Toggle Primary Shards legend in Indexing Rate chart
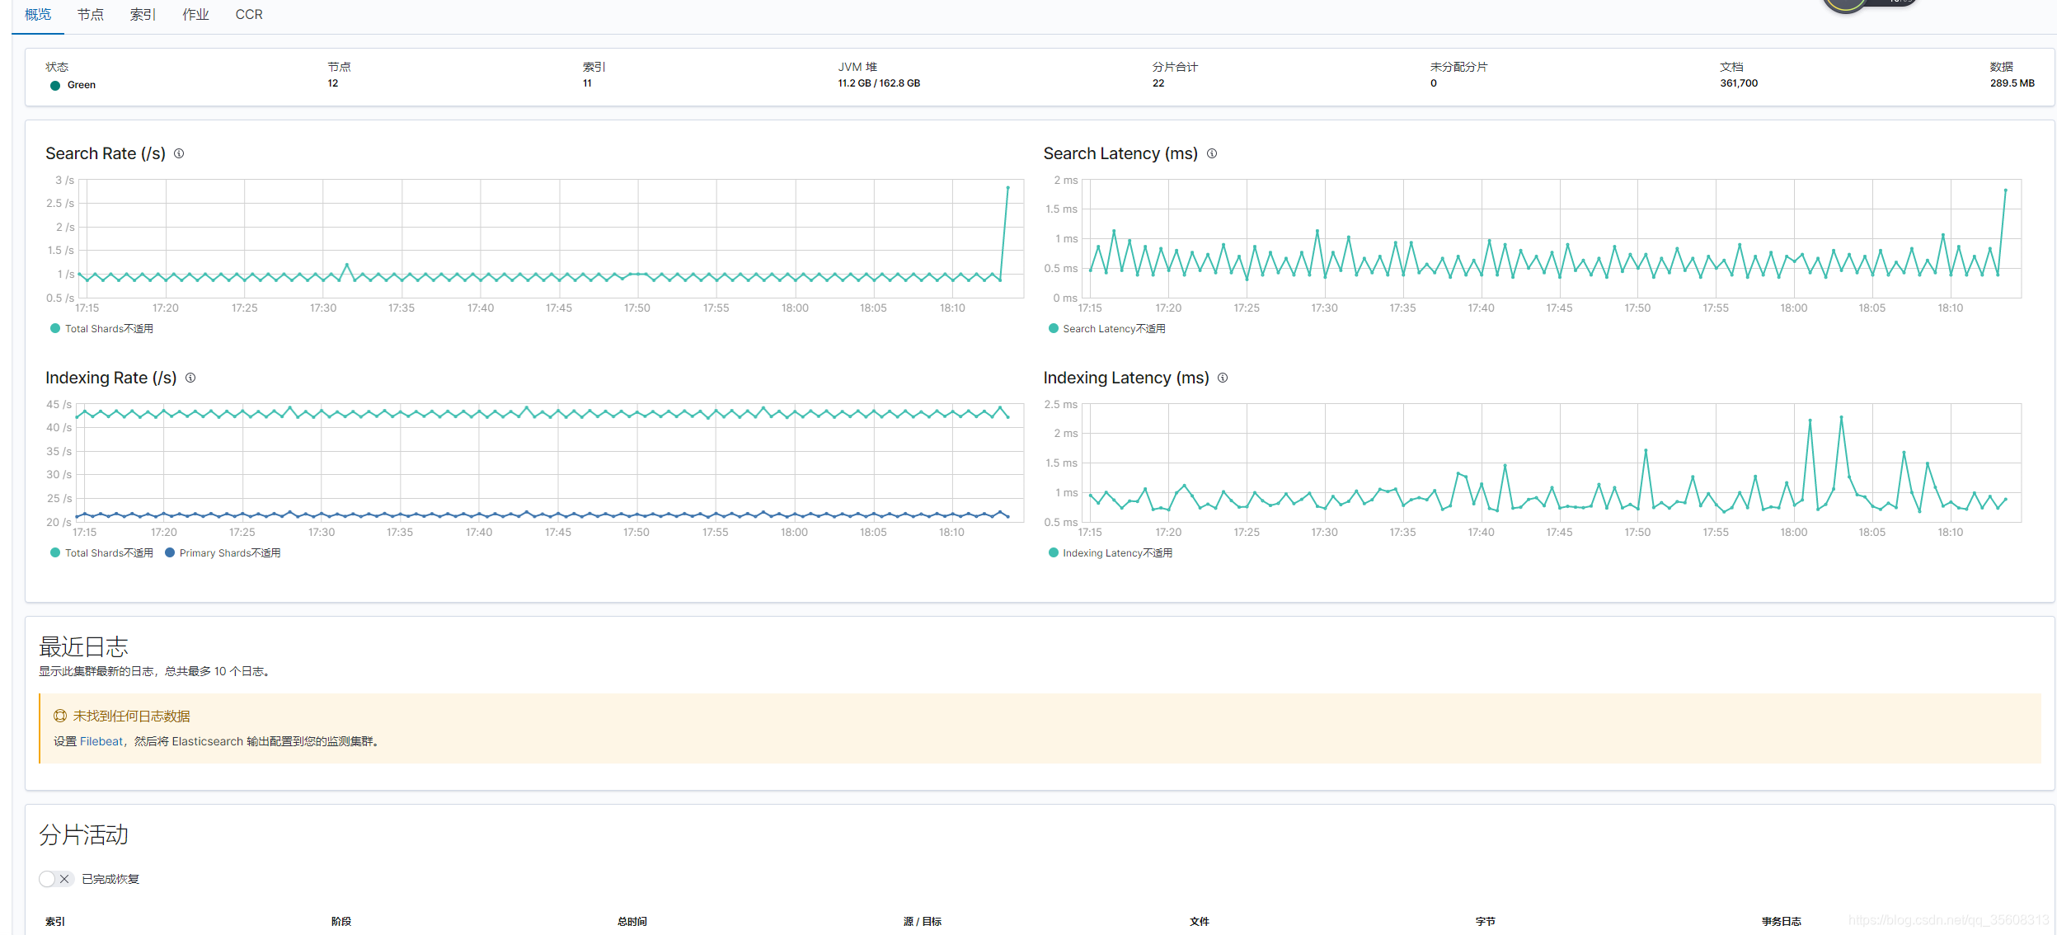The height and width of the screenshot is (935, 2057). (x=223, y=552)
